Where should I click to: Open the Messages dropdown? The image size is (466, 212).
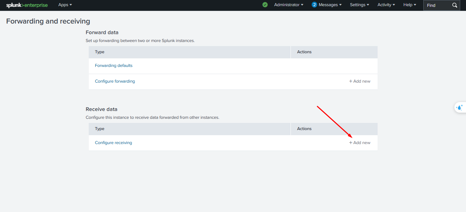coord(330,5)
